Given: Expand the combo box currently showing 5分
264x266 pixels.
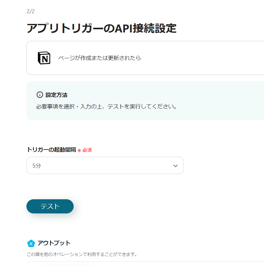Looking at the screenshot, I should 105,165.
